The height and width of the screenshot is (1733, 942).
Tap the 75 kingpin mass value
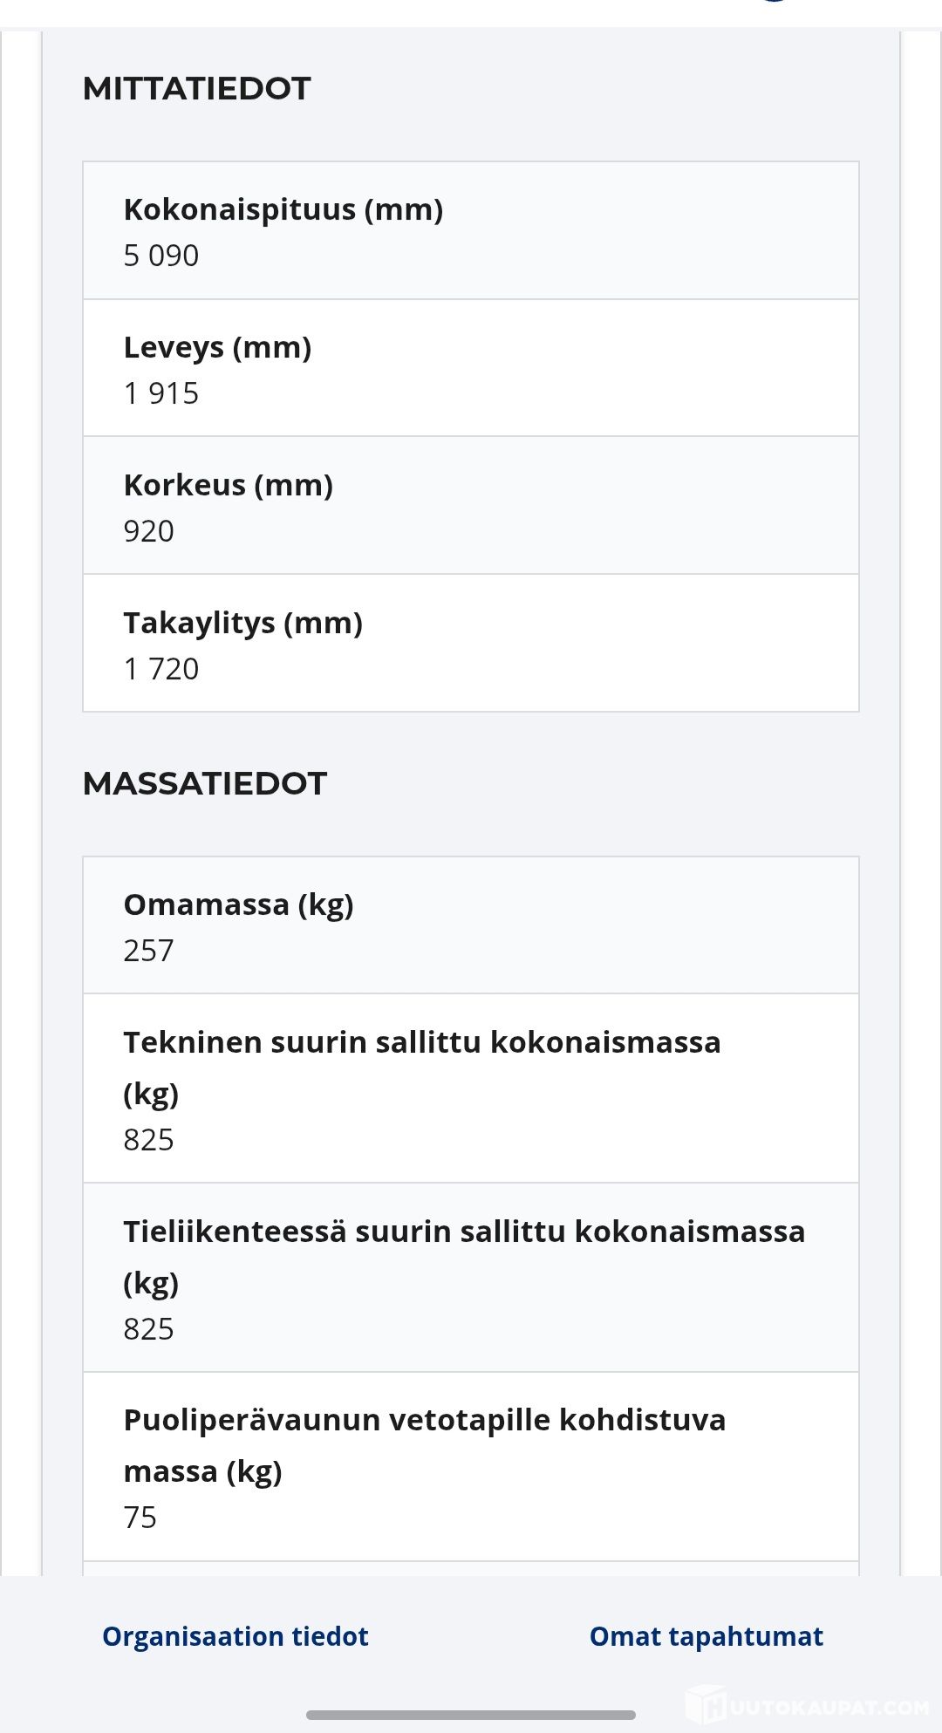140,1518
